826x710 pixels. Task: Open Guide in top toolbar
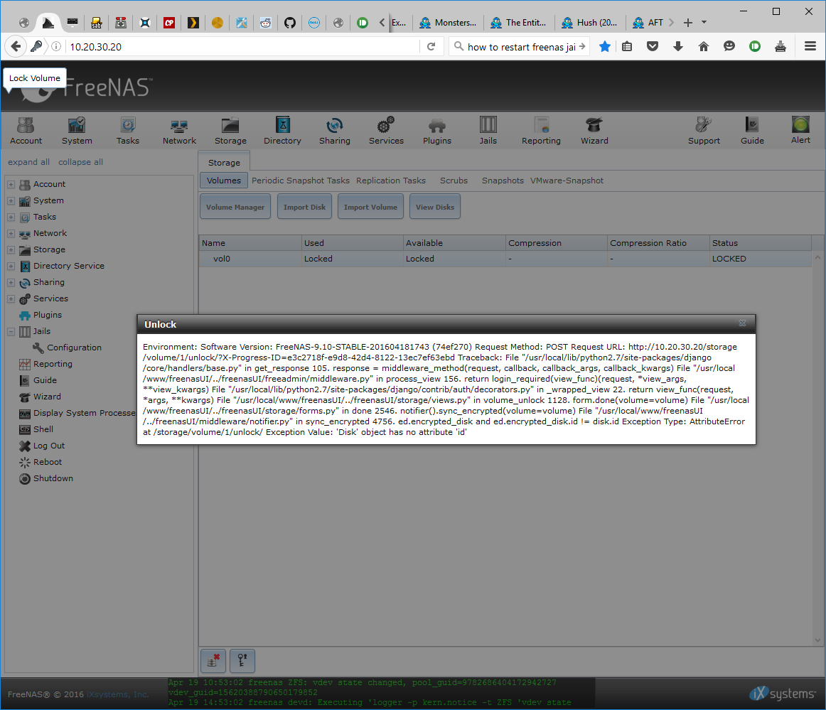752,131
